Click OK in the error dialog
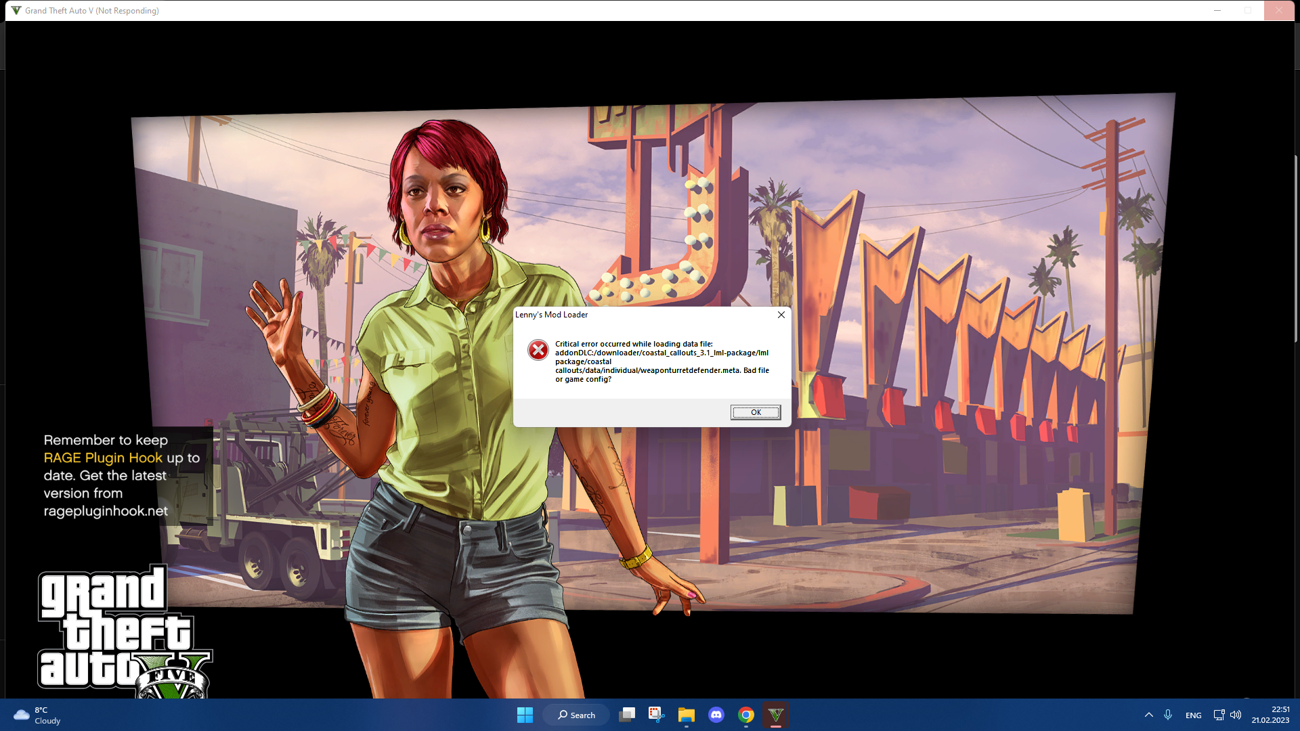1300x731 pixels. point(756,412)
